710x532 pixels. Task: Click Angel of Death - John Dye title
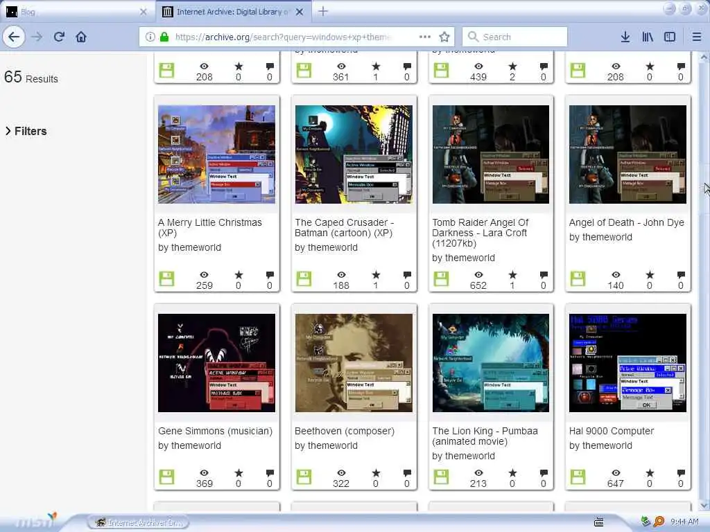627,222
